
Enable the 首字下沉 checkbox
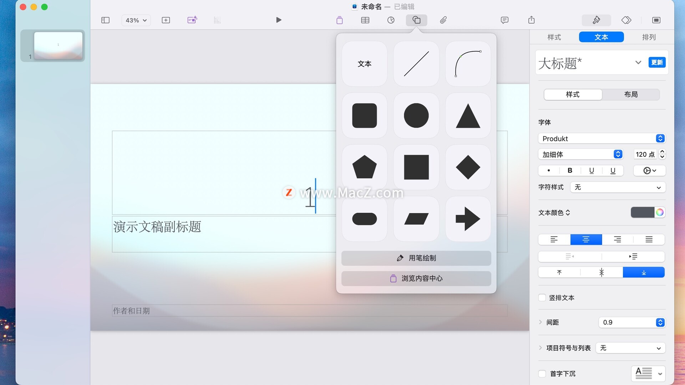(542, 374)
